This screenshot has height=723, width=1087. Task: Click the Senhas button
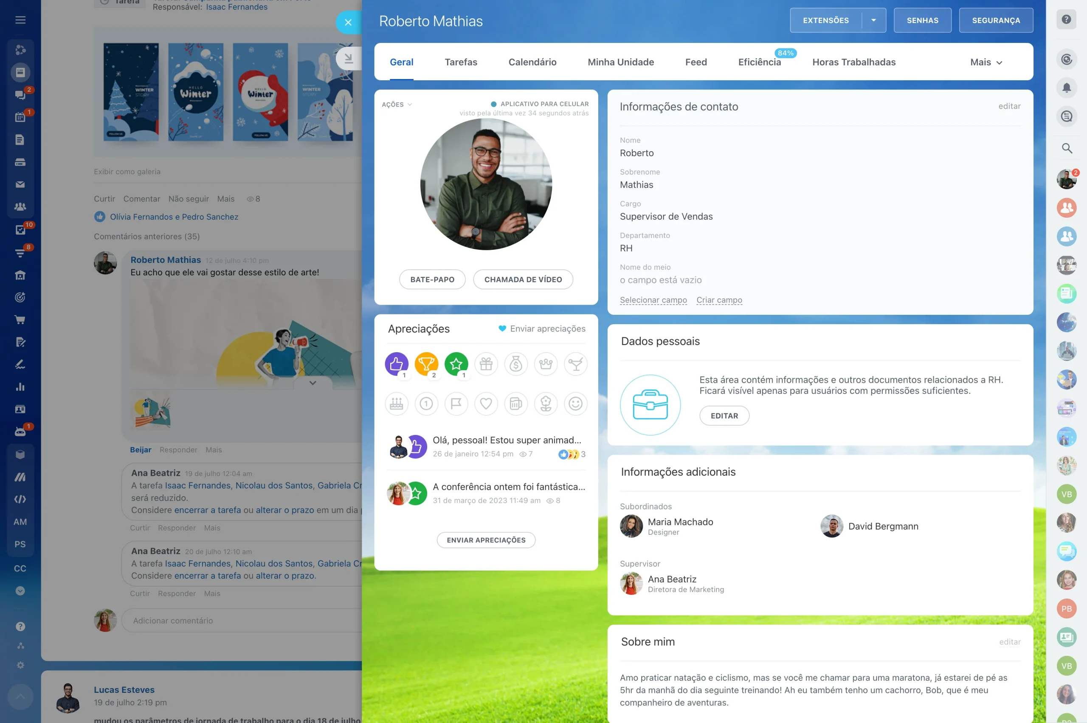click(x=923, y=20)
